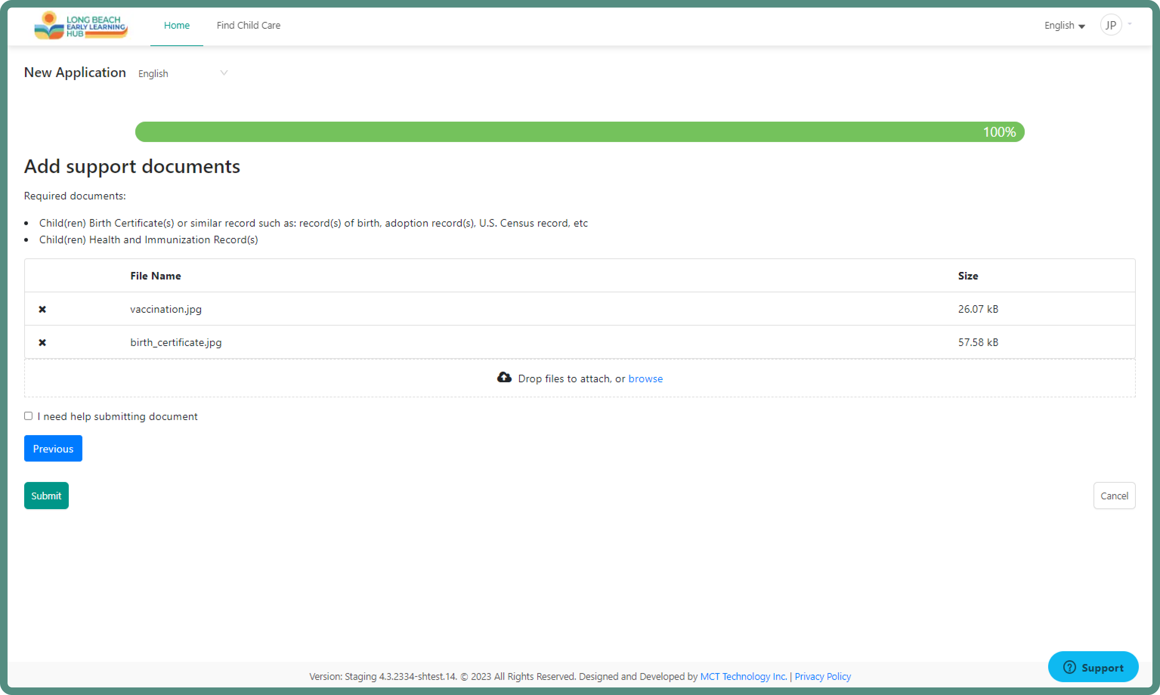Open the Find Child Care tab

[248, 25]
